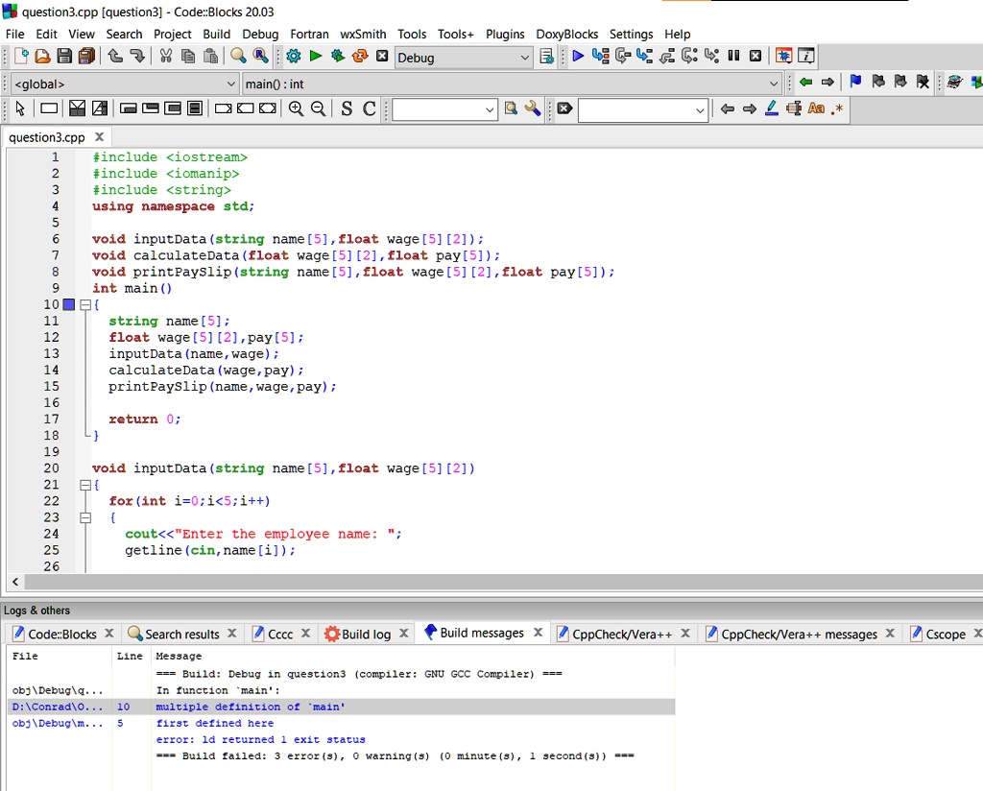
Task: Rebuild the project icon
Action: 360,57
